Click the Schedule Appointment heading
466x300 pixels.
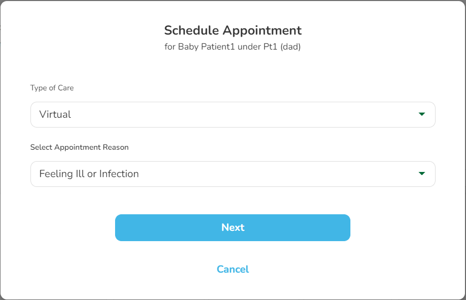click(x=233, y=30)
